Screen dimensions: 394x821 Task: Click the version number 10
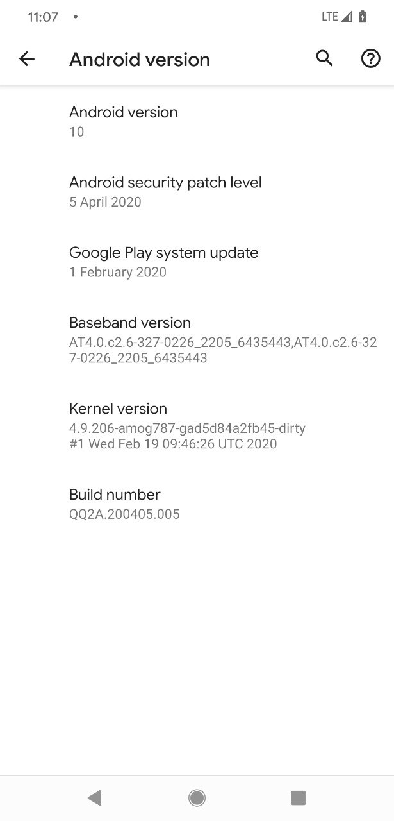tap(76, 131)
